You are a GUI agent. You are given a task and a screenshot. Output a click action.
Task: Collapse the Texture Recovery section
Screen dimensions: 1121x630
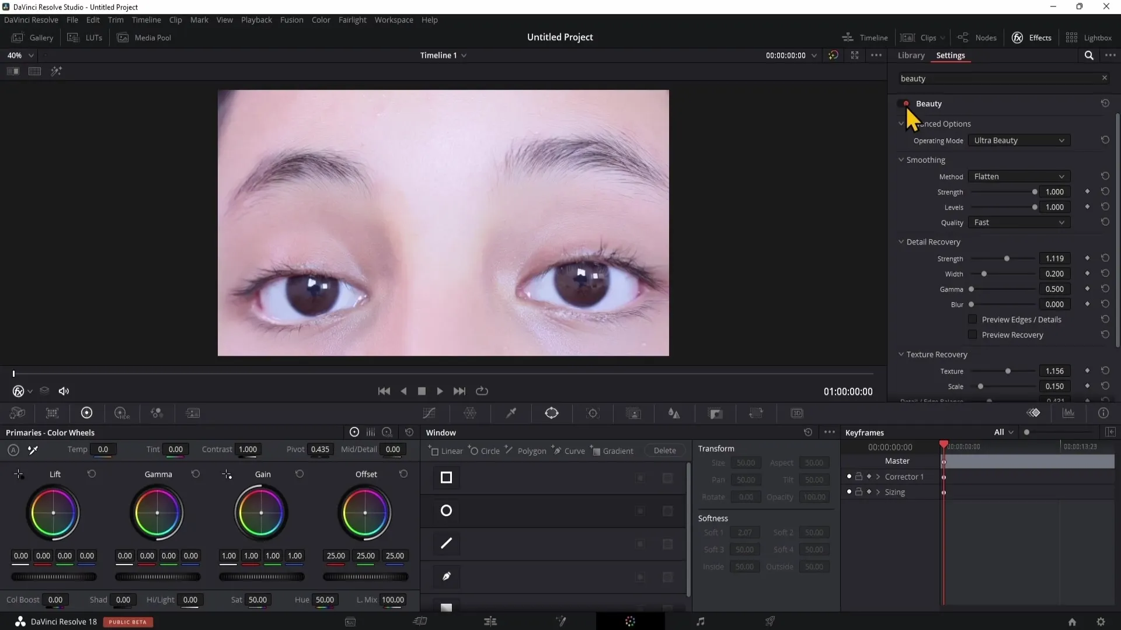tap(901, 354)
